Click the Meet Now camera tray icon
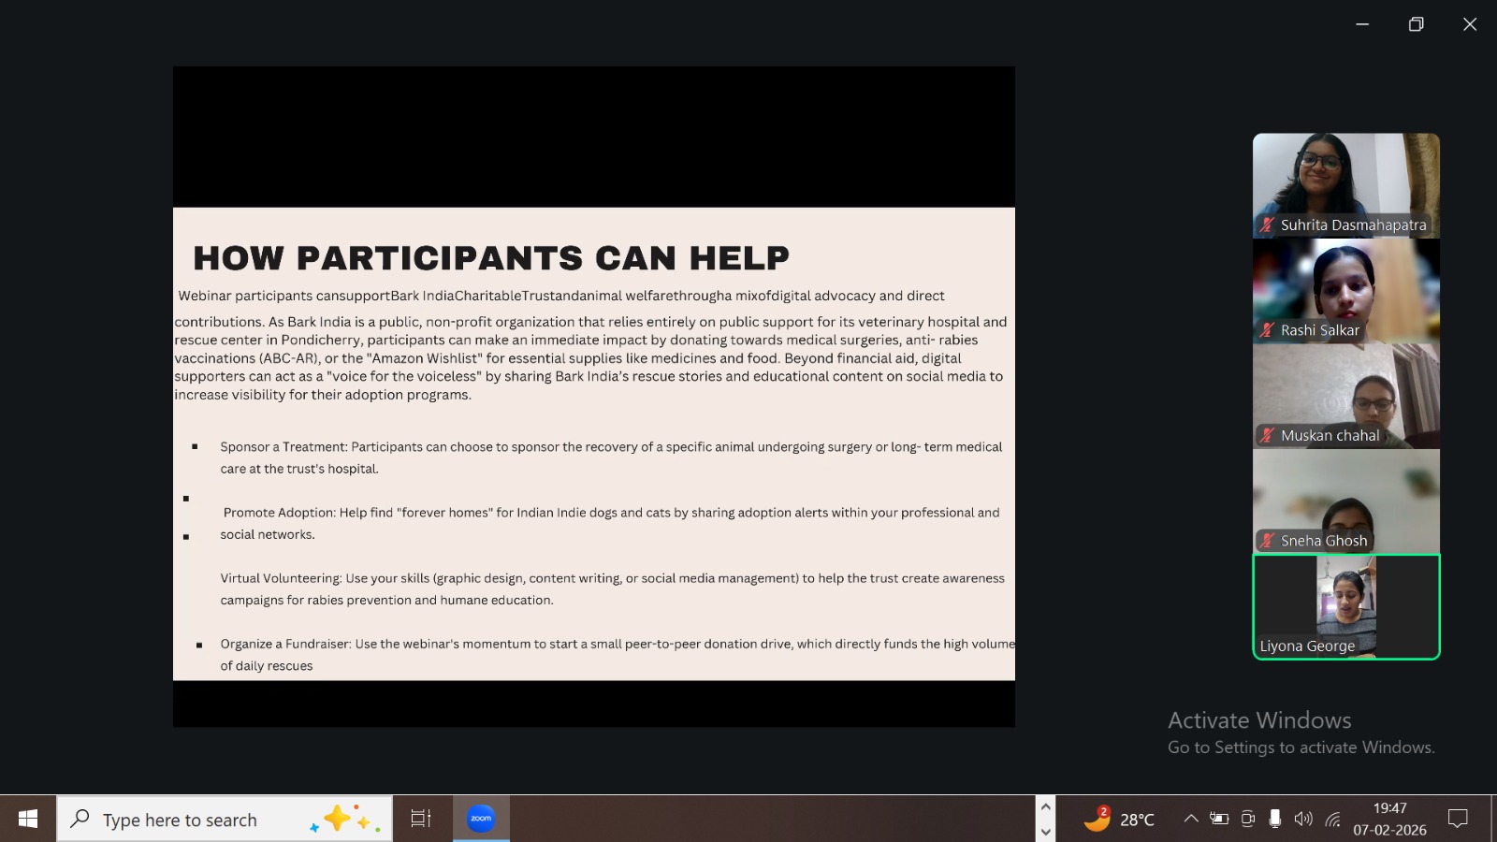Screen dimensions: 1497x842 (1247, 820)
